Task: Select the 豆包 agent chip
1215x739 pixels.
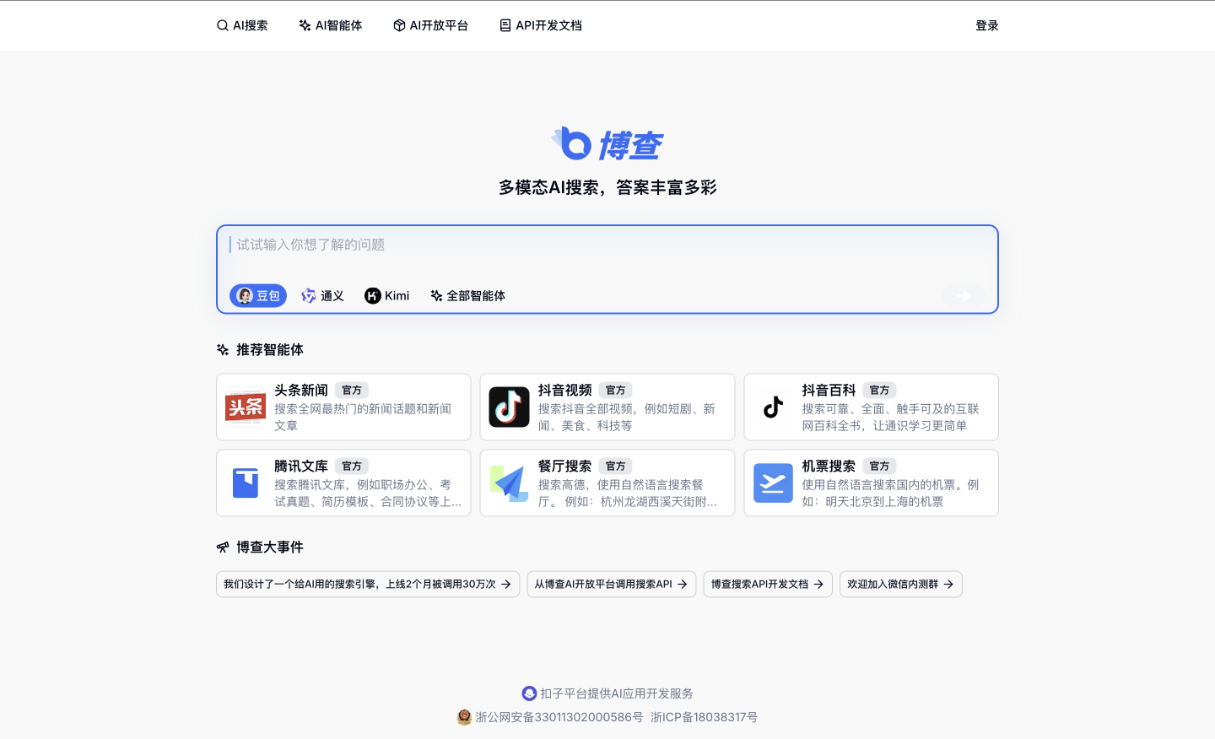Action: coord(258,295)
